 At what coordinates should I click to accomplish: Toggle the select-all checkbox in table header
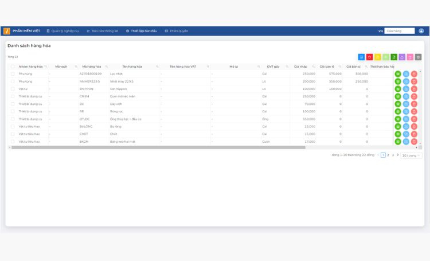pyautogui.click(x=13, y=67)
